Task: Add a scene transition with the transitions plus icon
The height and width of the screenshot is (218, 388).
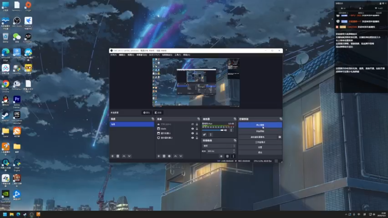Action: 221,156
